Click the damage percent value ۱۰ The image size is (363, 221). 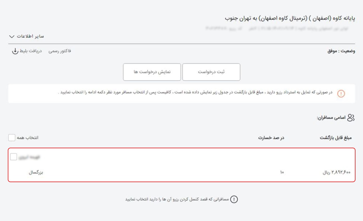(282, 172)
